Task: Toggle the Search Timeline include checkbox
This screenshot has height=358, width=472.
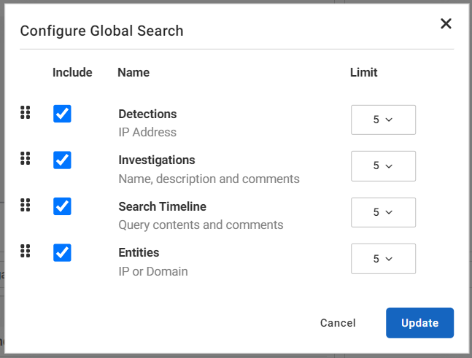Action: point(63,206)
